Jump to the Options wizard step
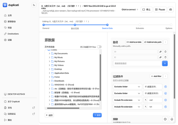Image resolution: width=178 pixels, height=125 pixels. click(x=171, y=25)
